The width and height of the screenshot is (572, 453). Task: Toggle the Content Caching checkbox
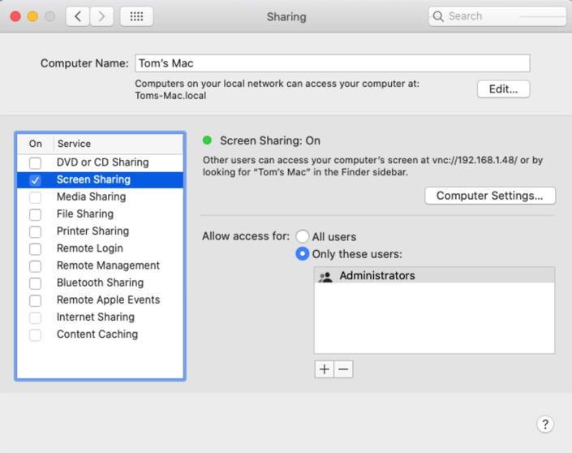[35, 334]
